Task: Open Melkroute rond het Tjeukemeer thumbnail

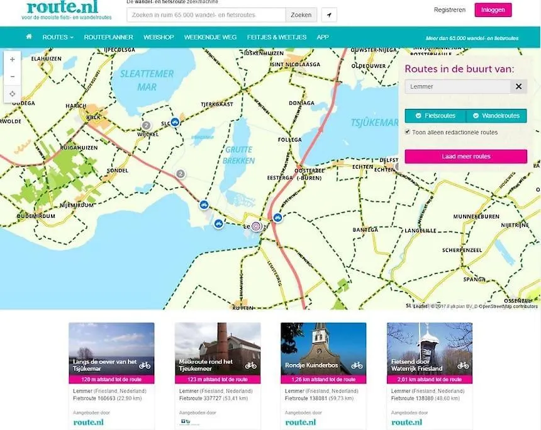Action: coord(218,349)
